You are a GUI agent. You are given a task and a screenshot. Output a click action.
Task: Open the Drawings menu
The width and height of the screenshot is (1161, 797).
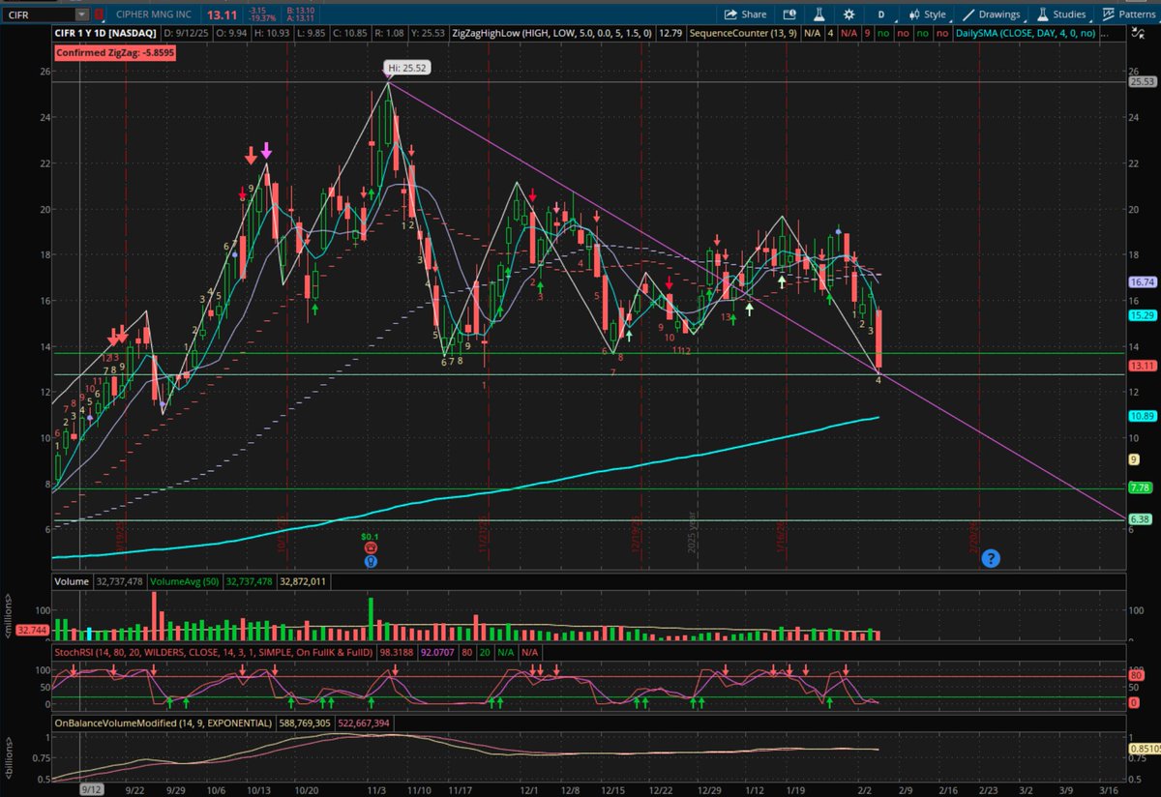(x=992, y=15)
